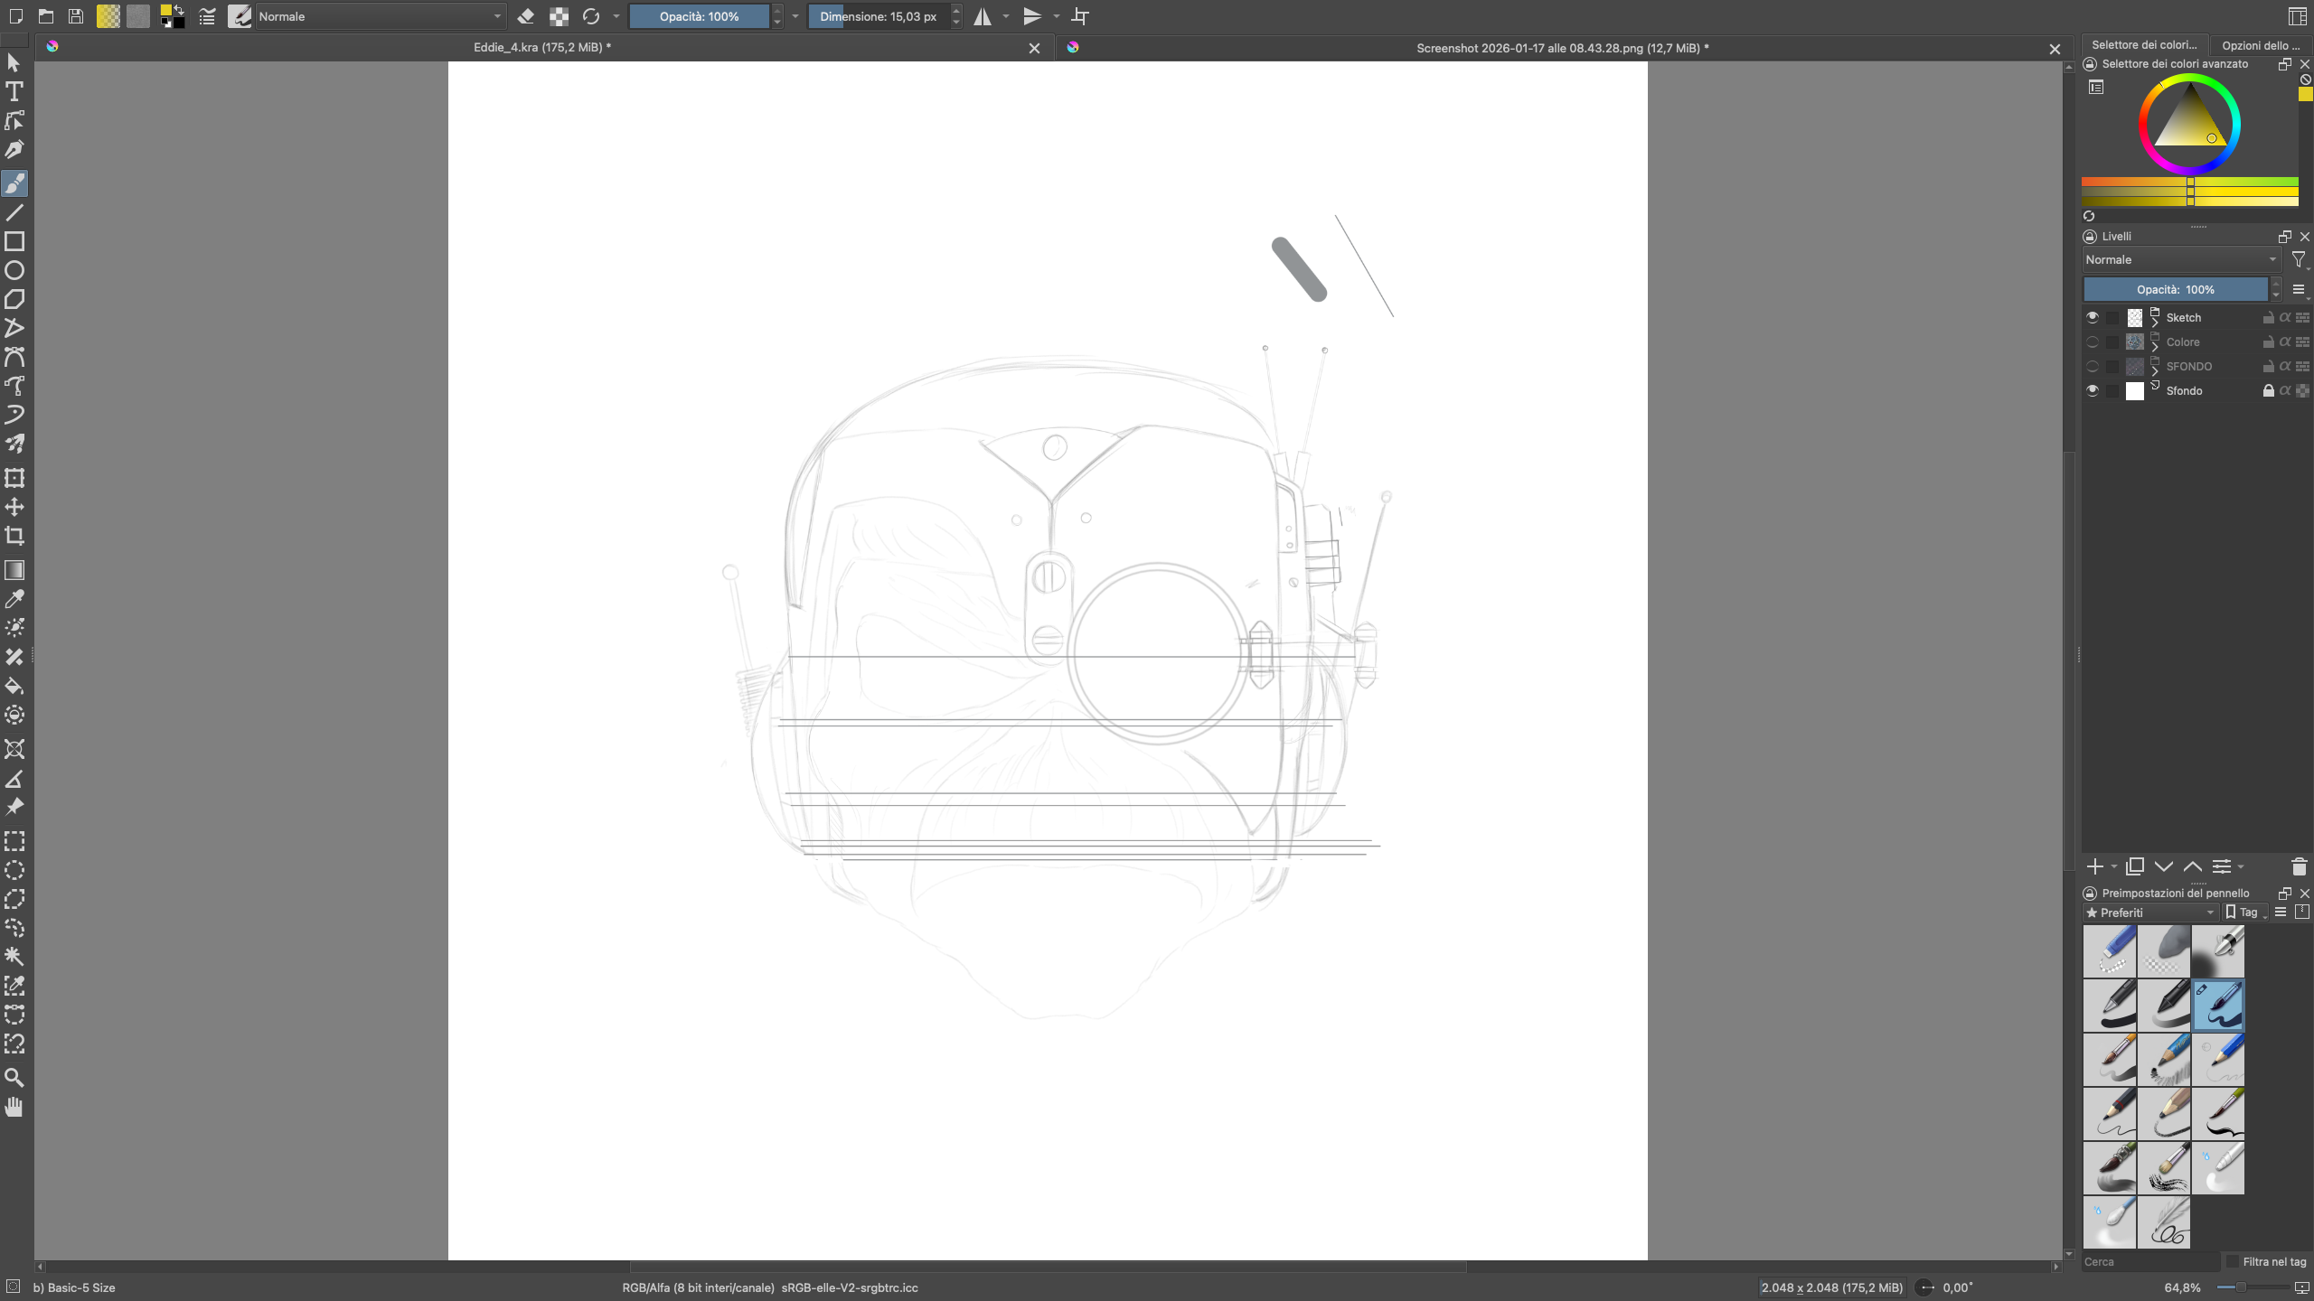2314x1301 pixels.
Task: Select the Elliptical selection tool
Action: point(14,870)
